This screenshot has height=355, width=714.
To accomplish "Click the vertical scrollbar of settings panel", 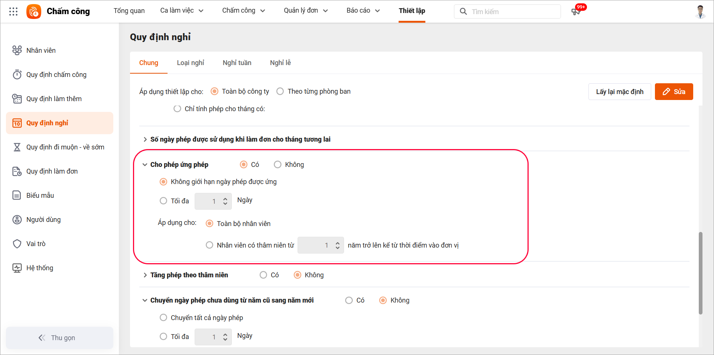I will click(700, 273).
